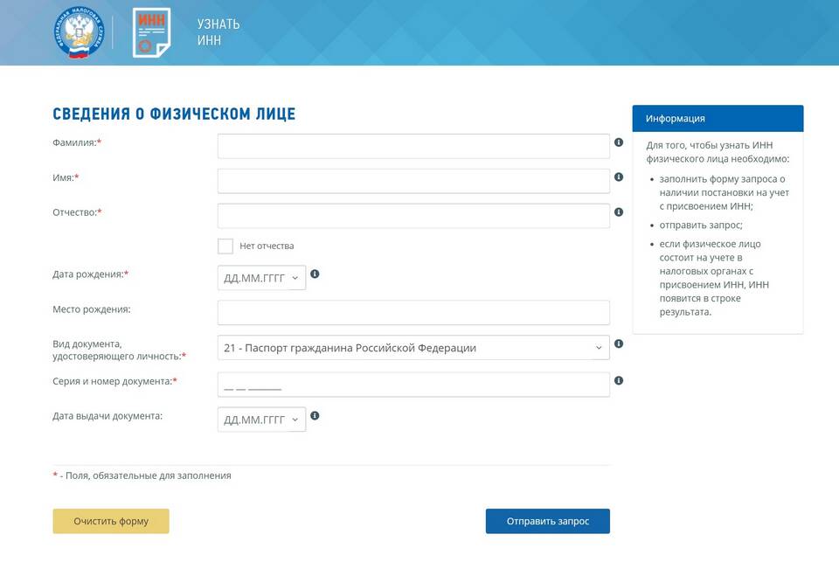
Task: Enable the Нет отчества checkbox
Action: [225, 246]
